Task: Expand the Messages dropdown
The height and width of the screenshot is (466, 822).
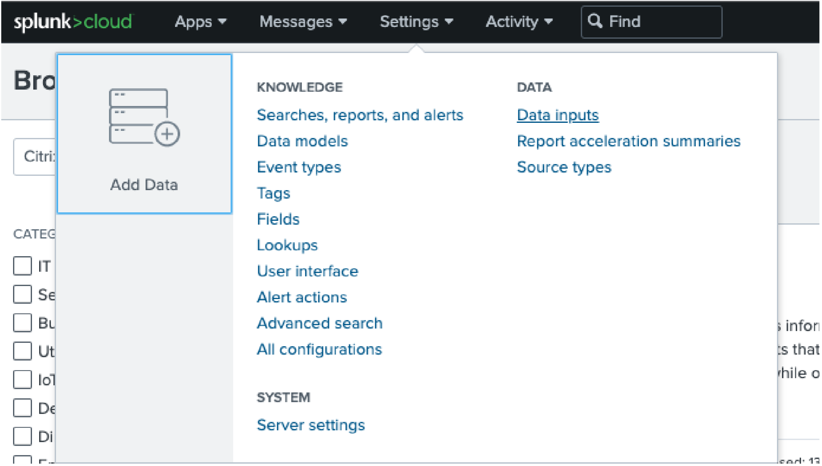Action: (302, 21)
